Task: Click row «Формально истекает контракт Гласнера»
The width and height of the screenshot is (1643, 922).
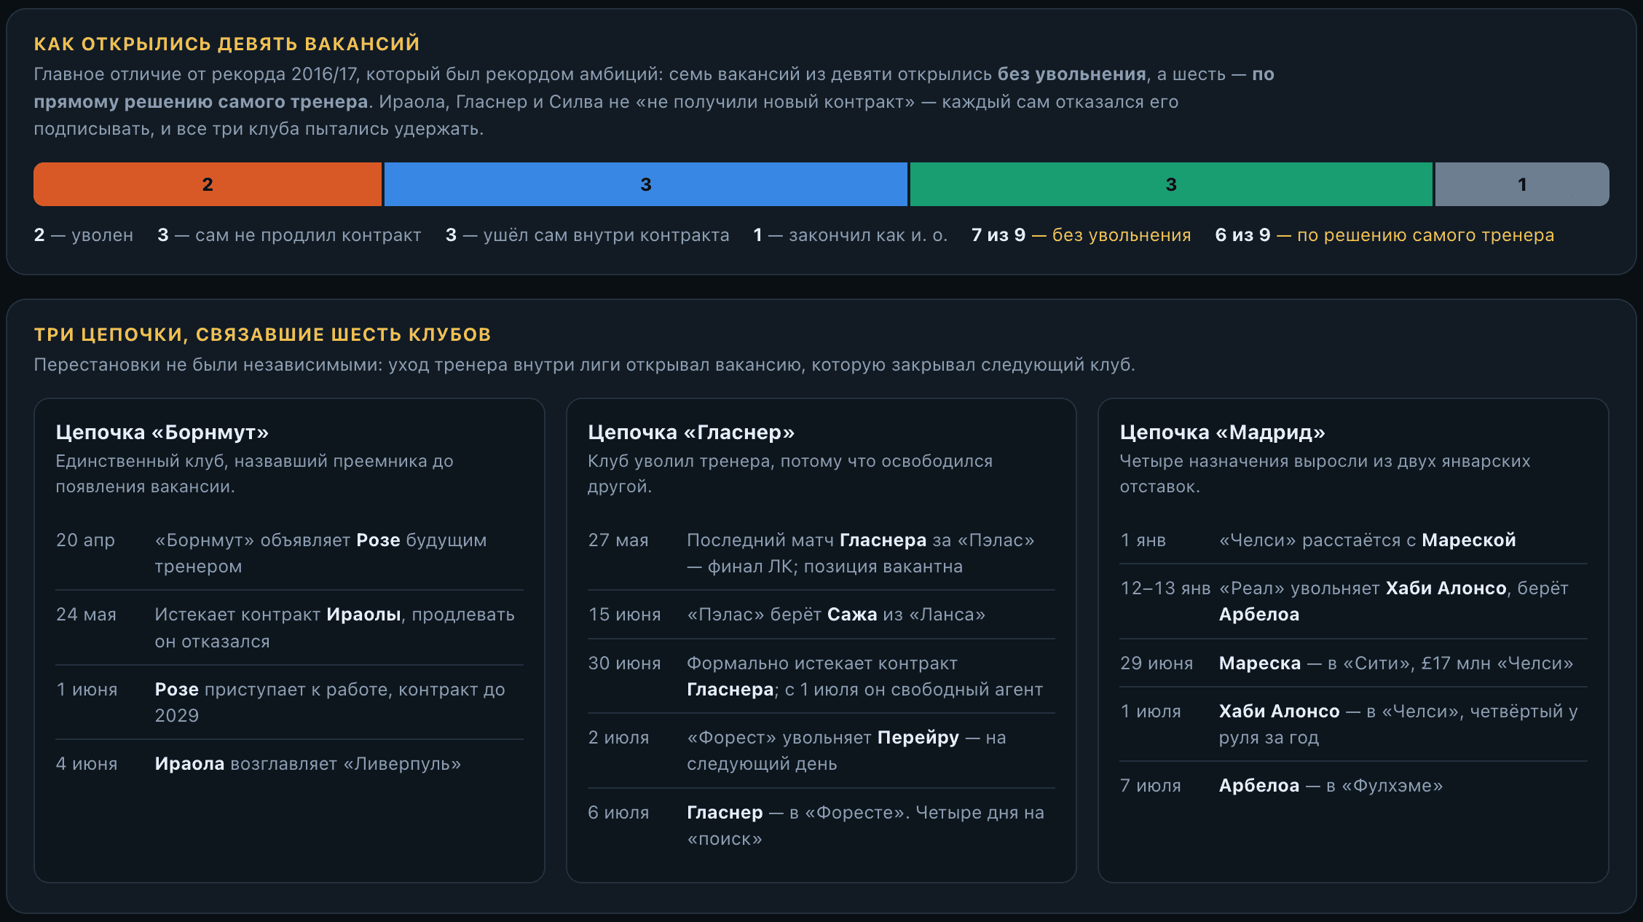Action: point(821,676)
